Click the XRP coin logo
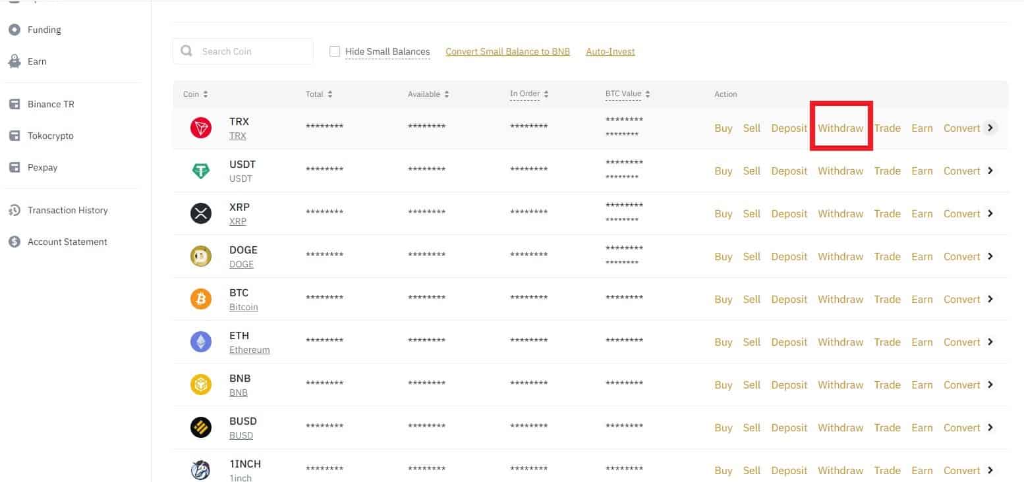 pos(201,213)
